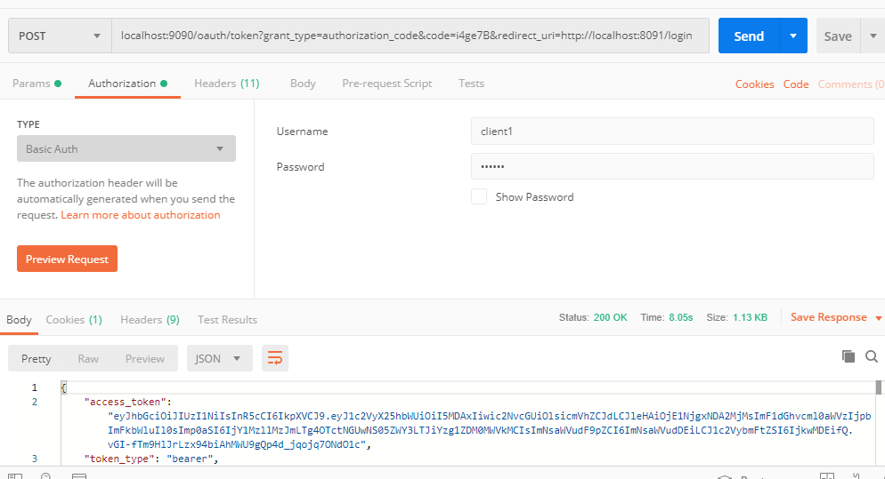Click the wrap lines icon in response toolbar
The height and width of the screenshot is (479, 885).
pyautogui.click(x=275, y=358)
